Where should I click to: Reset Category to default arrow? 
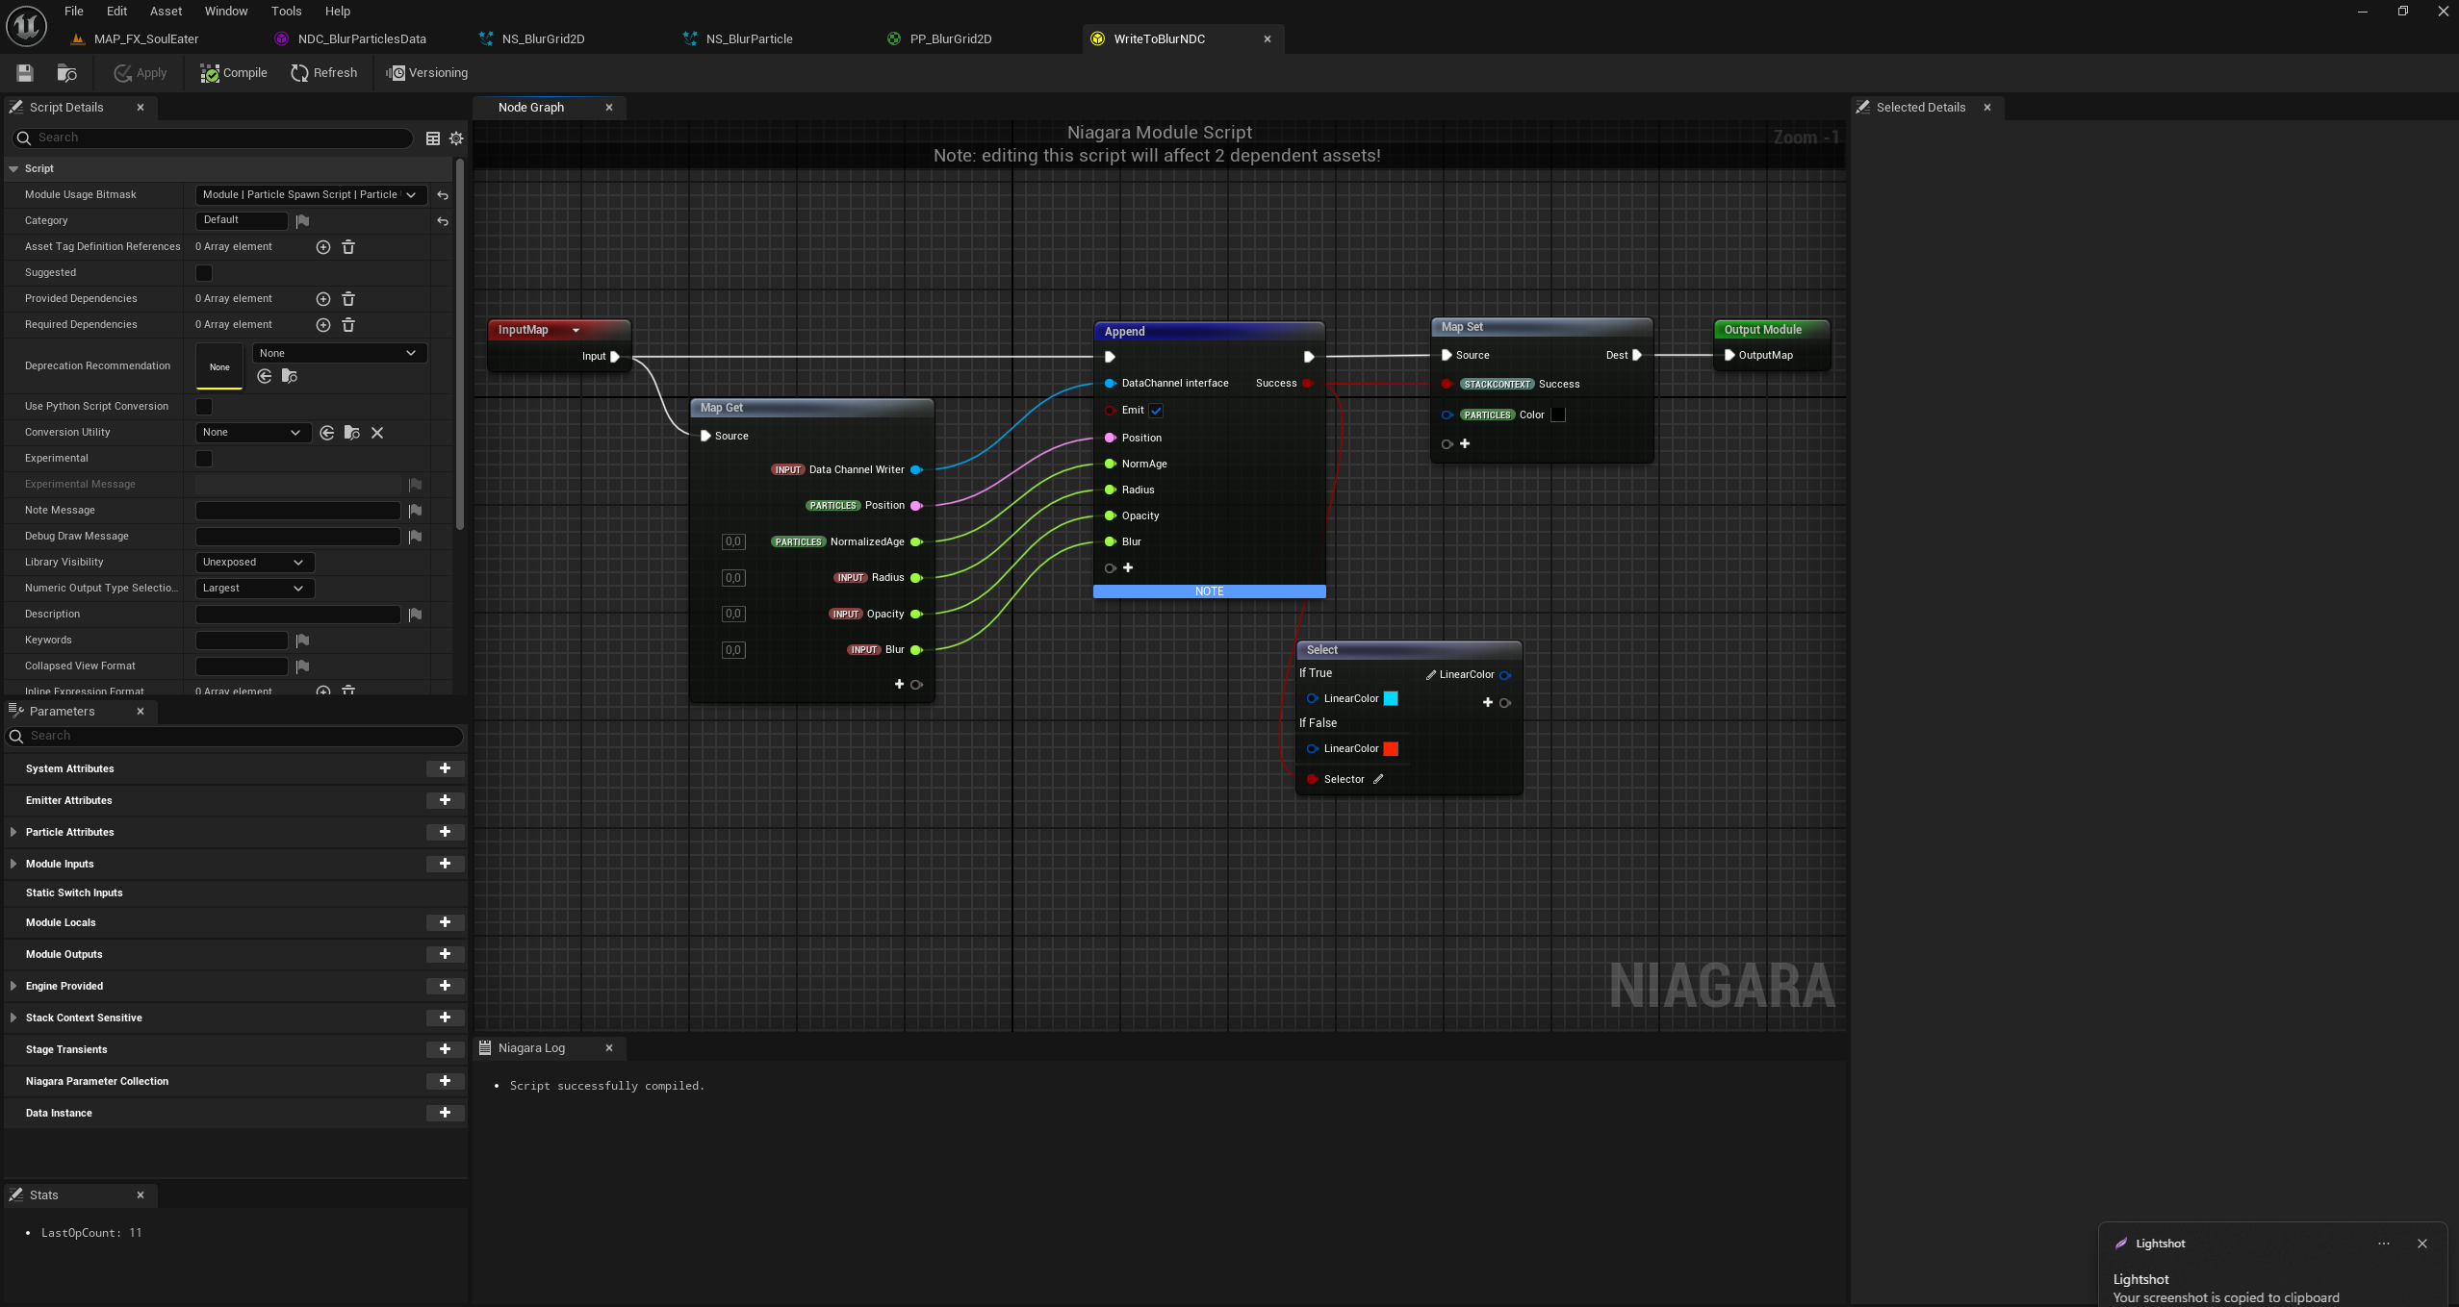(x=443, y=221)
